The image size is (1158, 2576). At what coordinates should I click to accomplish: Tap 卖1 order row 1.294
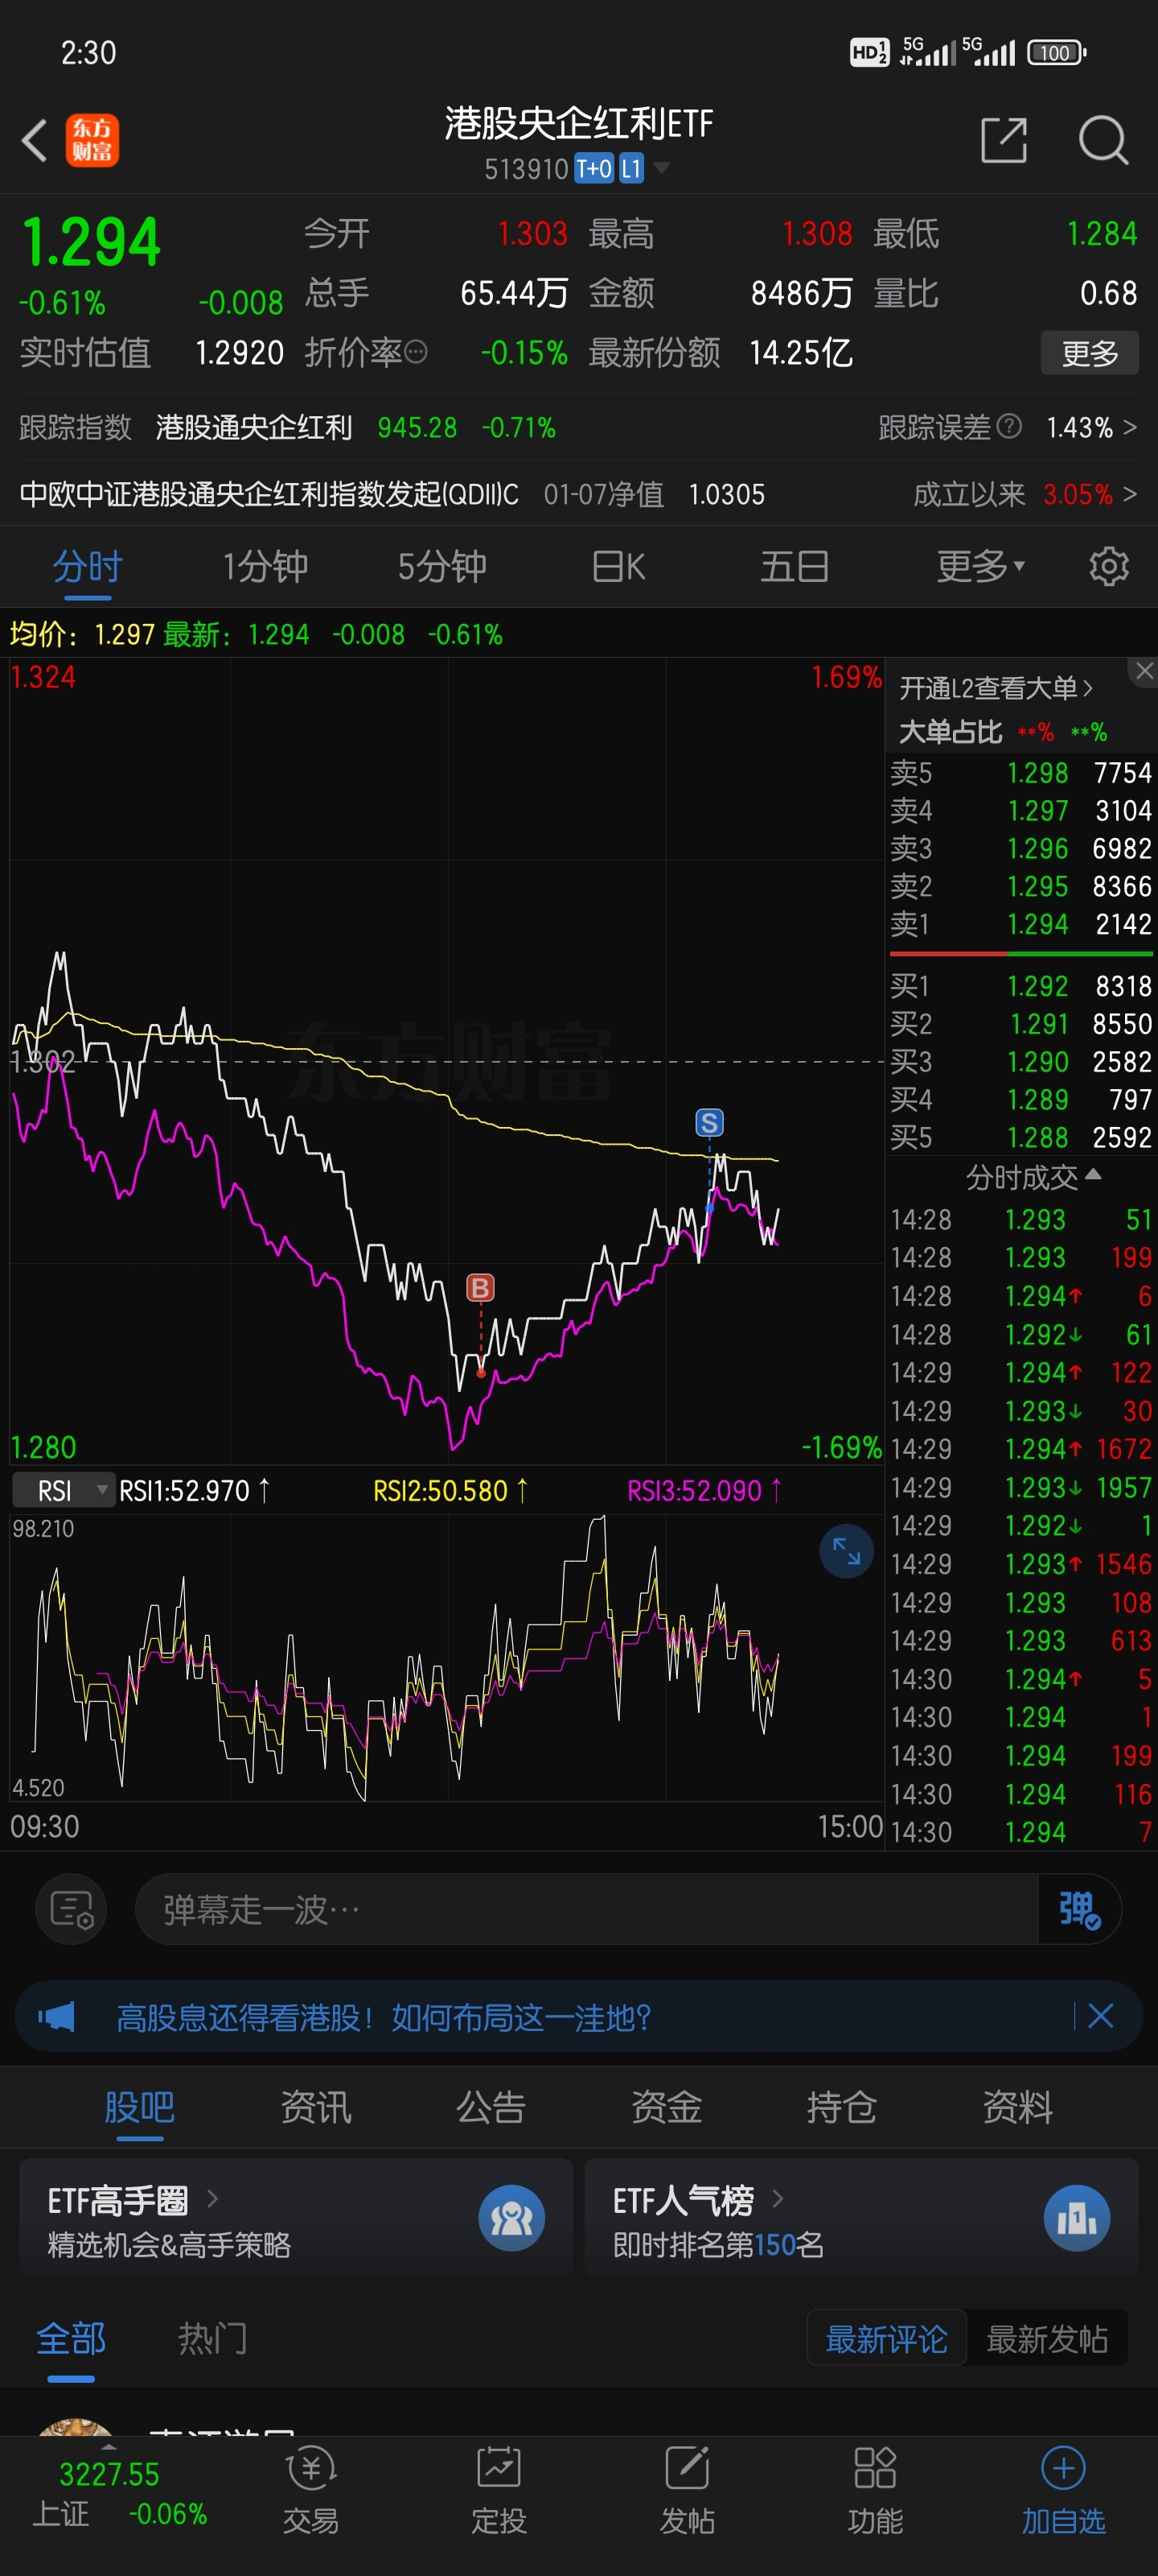click(1020, 923)
